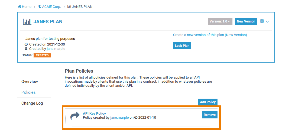
Task: Click the ACME Corp. shield icon
Action: click(40, 7)
